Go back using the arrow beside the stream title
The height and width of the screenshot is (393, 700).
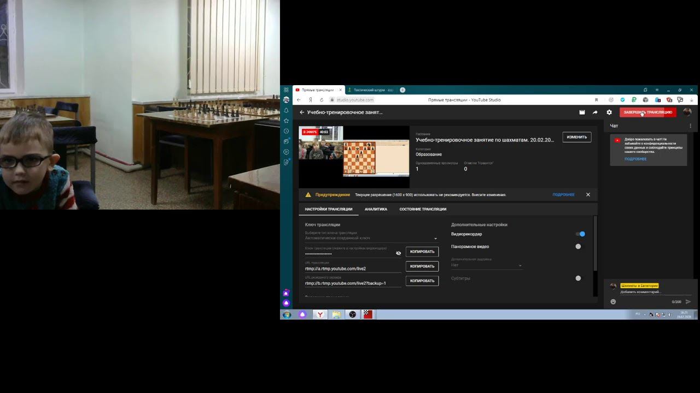tap(301, 112)
